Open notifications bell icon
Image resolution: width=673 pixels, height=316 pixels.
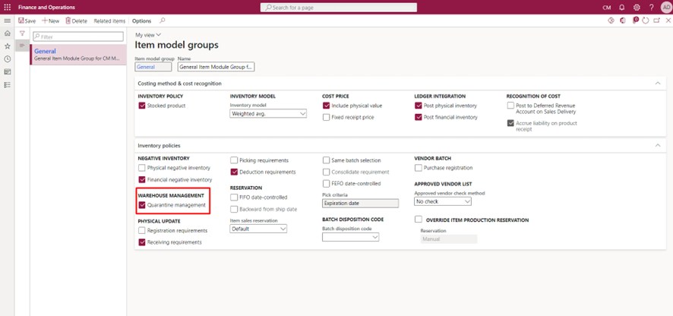[621, 8]
